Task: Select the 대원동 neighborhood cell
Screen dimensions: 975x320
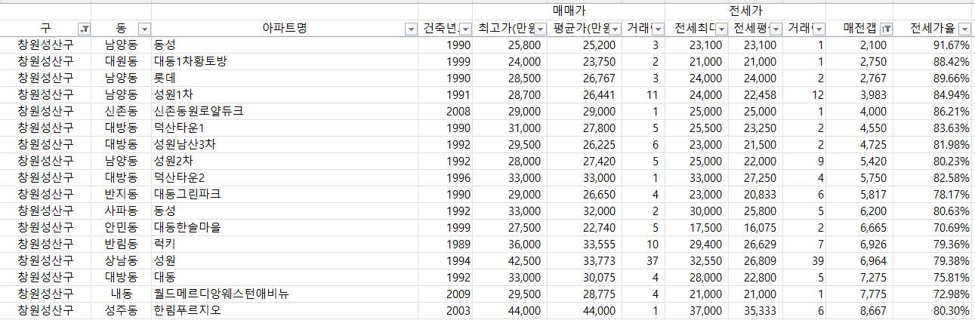Action: (x=122, y=61)
